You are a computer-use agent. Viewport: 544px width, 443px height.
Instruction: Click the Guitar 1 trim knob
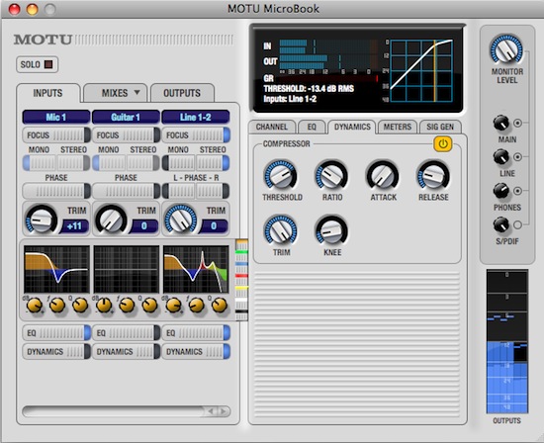(x=111, y=220)
